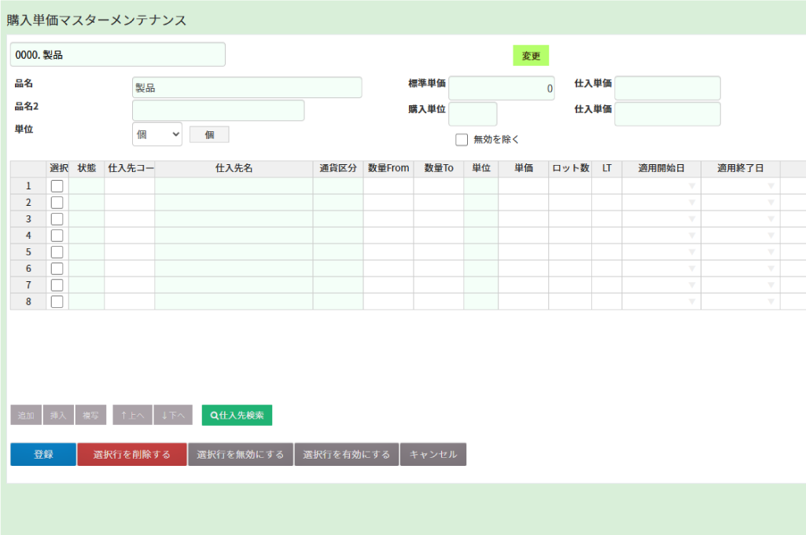Click the red 選択行を削除する button

click(x=132, y=454)
